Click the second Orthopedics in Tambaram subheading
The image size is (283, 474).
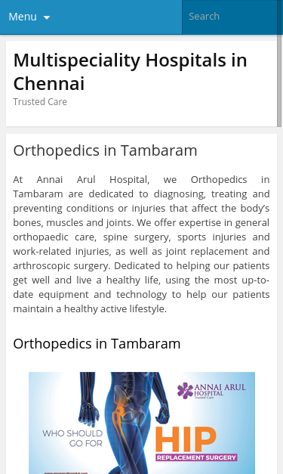pyautogui.click(x=97, y=344)
